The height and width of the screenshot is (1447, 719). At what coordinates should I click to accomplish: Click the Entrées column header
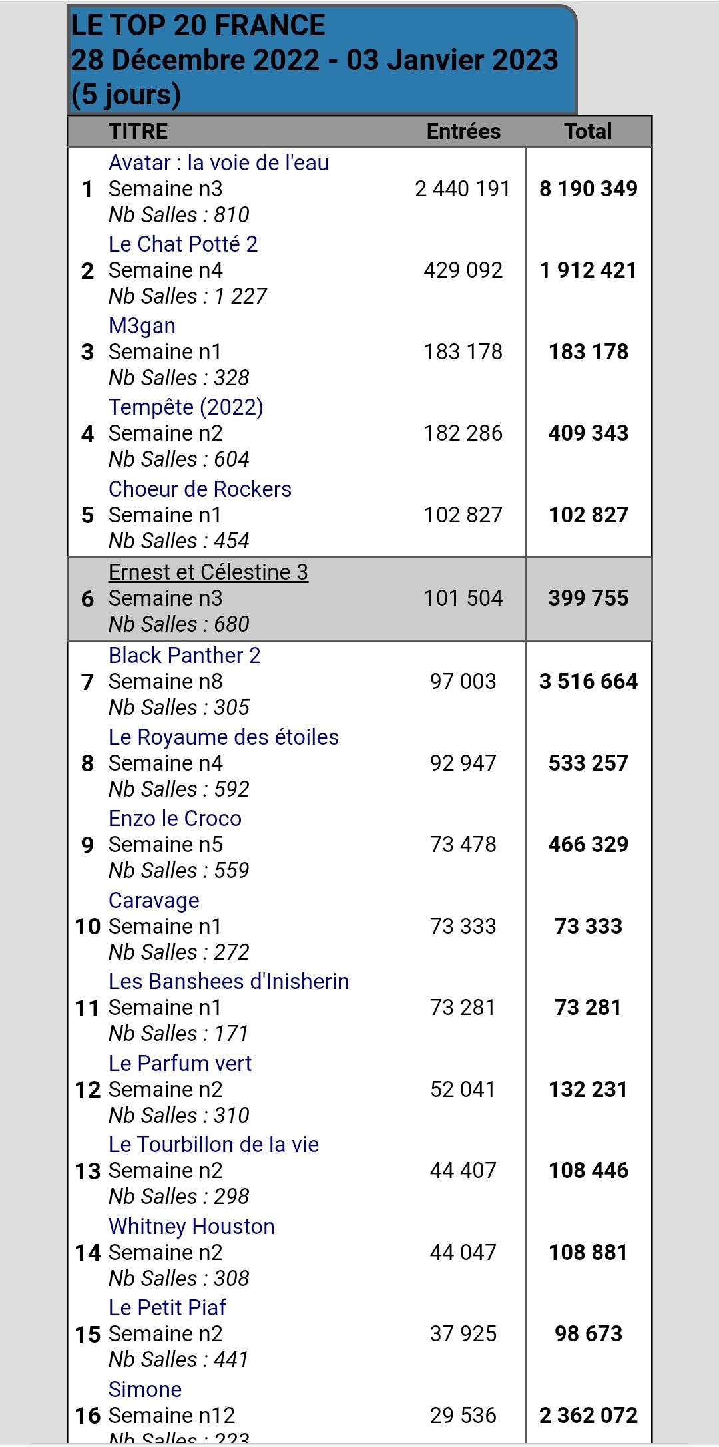coord(463,132)
